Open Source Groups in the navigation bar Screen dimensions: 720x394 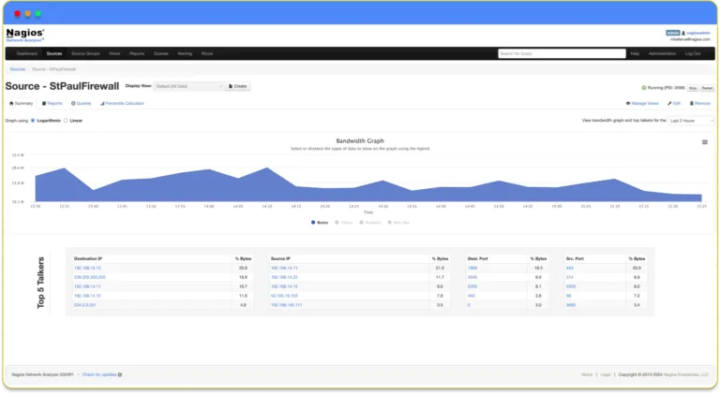click(x=85, y=53)
